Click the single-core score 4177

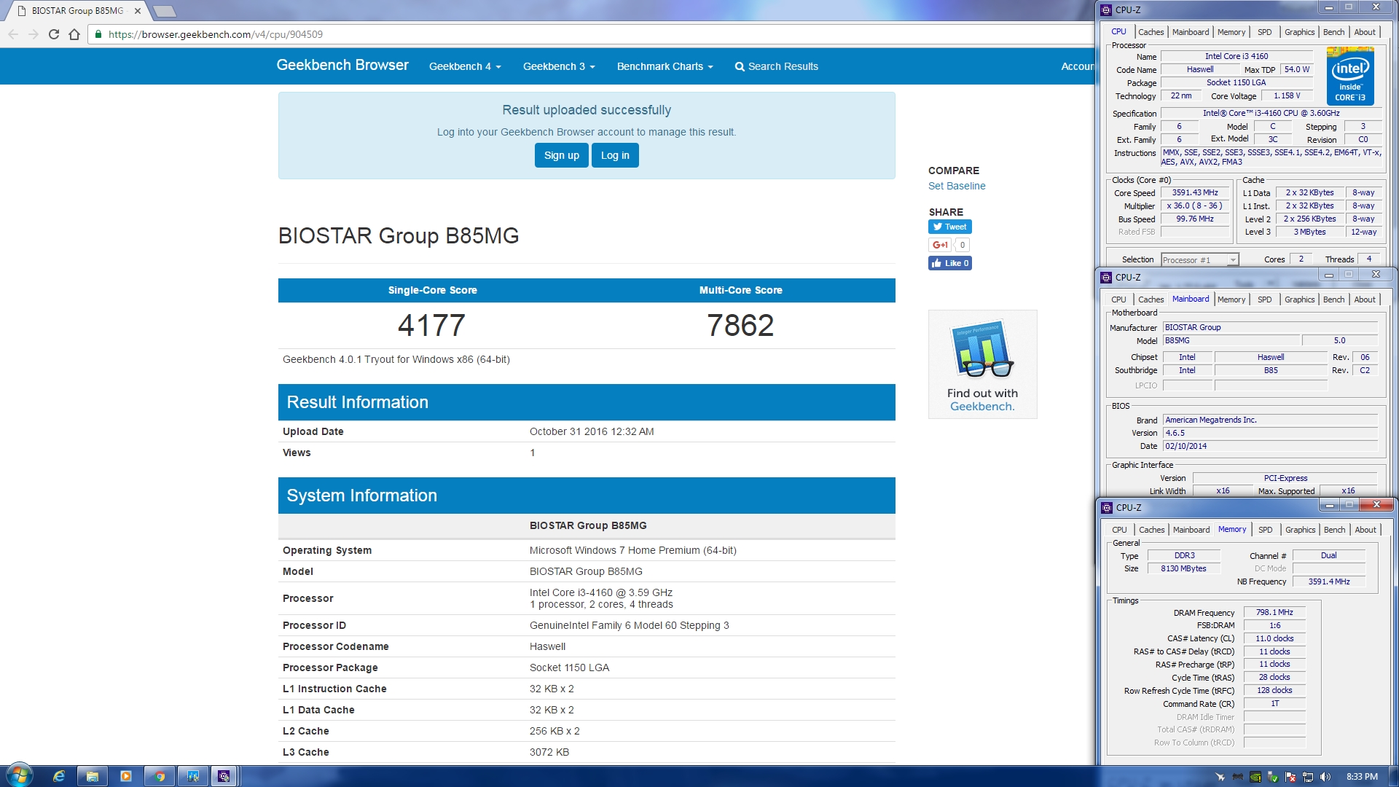(431, 325)
